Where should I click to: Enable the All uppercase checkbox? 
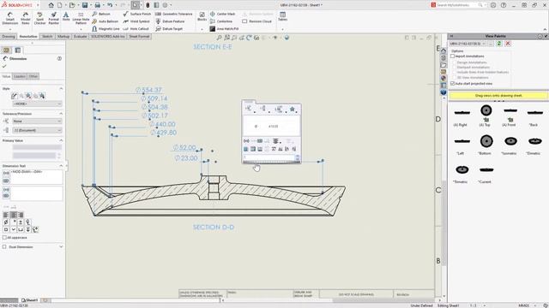pos(4,238)
